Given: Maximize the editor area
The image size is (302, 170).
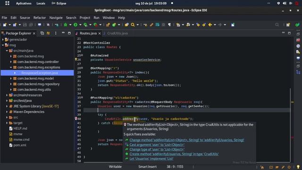Looking at the screenshot, I should tap(289, 33).
